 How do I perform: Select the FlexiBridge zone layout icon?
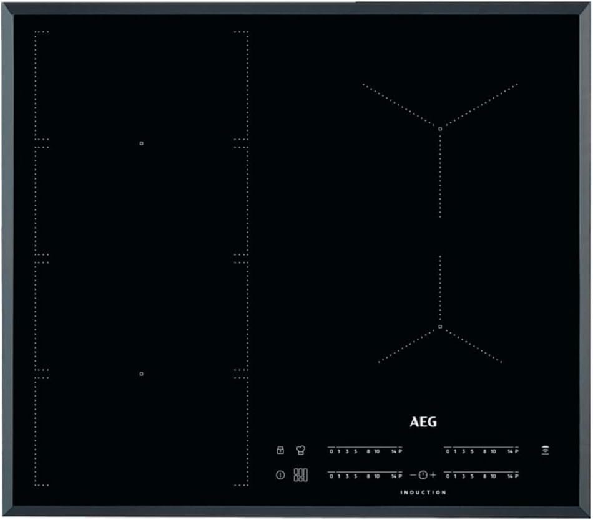tap(301, 475)
